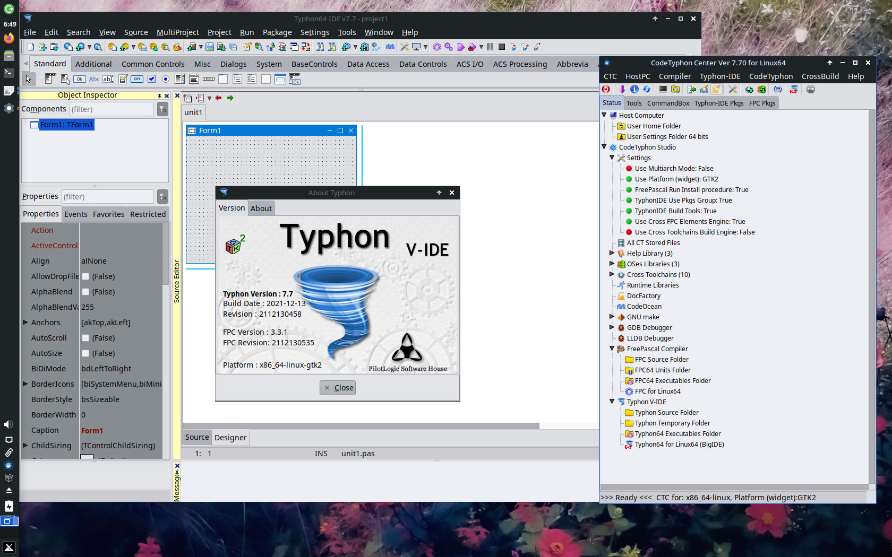
Task: Open the unit1 editor tab
Action: [193, 112]
